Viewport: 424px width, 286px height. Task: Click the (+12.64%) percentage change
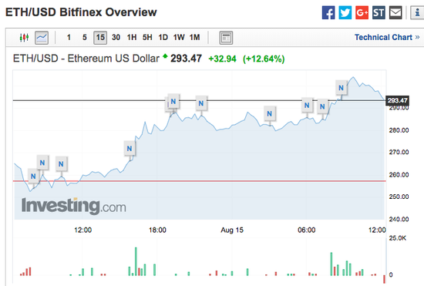[264, 59]
